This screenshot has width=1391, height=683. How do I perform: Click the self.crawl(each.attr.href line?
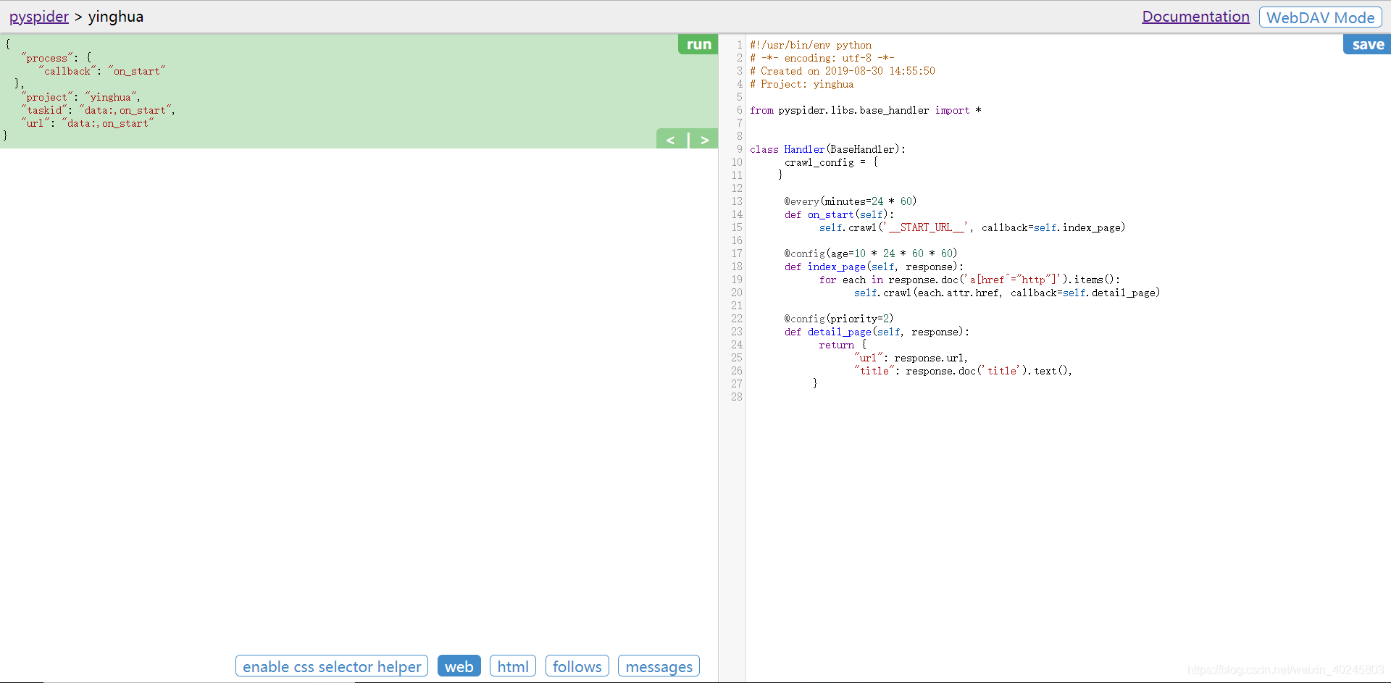click(x=1007, y=293)
